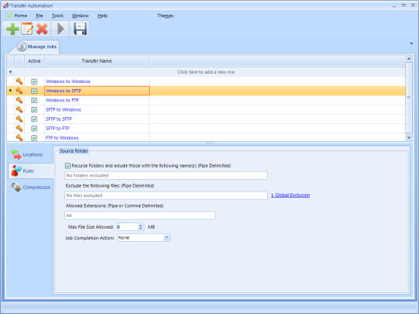This screenshot has height=314, width=419.
Task: Select the Windows to Windows transfer name
Action: 68,81
